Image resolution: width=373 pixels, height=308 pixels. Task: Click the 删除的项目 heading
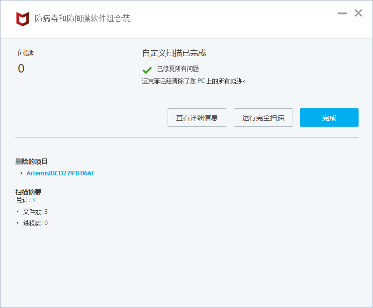click(31, 161)
